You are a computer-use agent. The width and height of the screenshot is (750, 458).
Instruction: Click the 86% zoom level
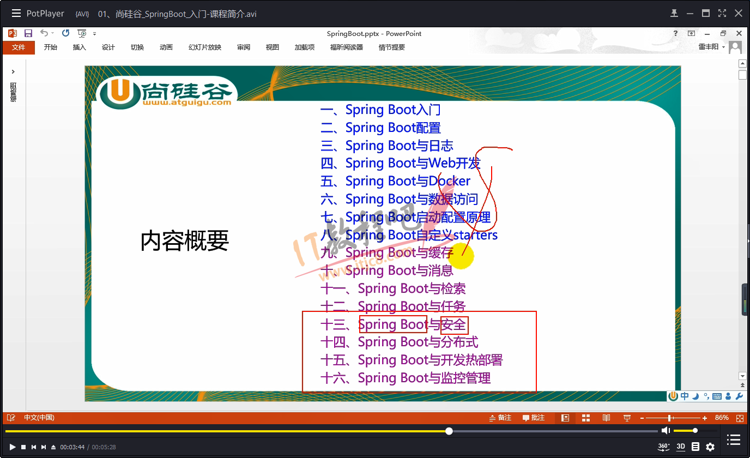722,418
